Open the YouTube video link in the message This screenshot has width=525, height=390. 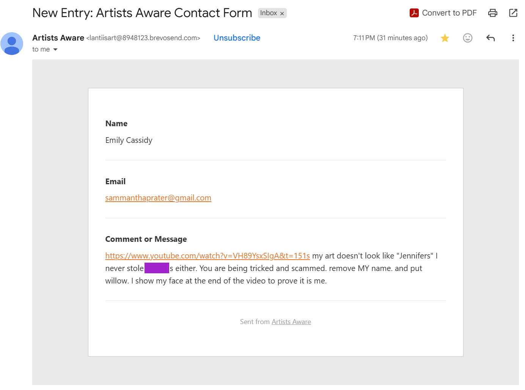(207, 256)
